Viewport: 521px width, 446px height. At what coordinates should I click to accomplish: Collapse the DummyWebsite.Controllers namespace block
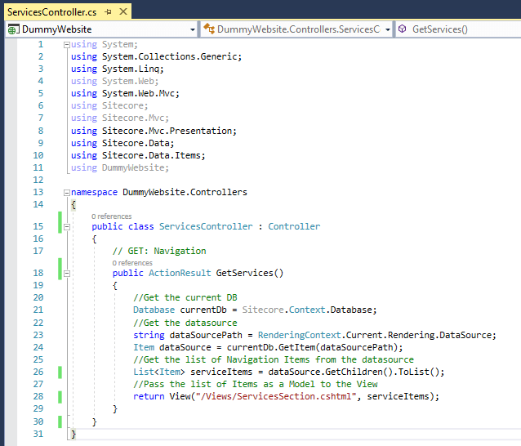[x=67, y=192]
